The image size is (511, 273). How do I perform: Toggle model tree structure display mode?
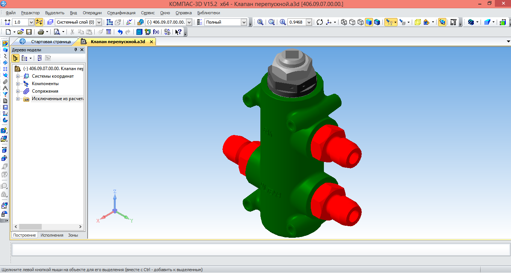point(15,58)
